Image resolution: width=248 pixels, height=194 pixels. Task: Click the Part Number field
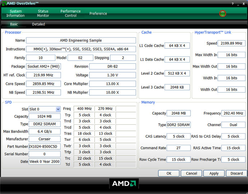coord(45,147)
